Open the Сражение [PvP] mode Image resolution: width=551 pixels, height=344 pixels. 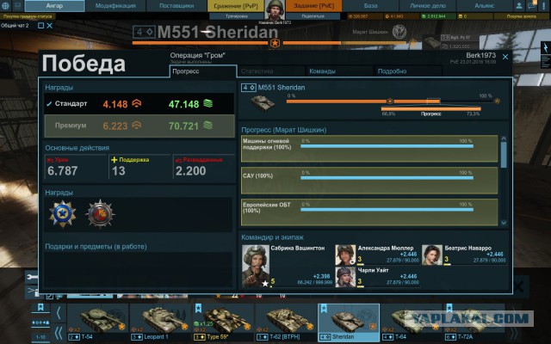[x=235, y=6]
